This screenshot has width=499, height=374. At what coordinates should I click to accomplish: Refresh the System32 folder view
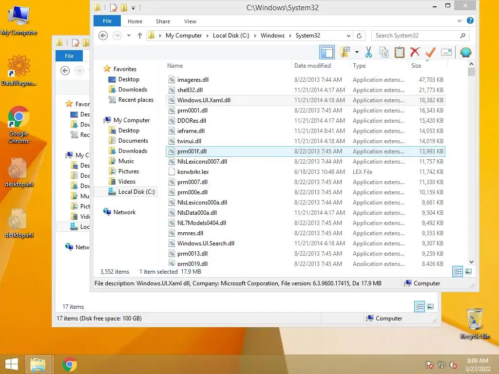(x=359, y=36)
